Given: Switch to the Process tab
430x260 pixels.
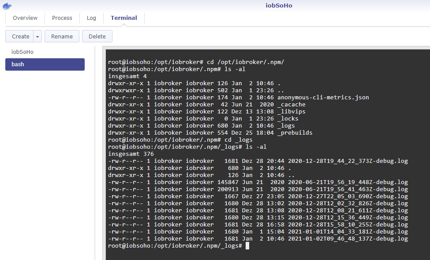Looking at the screenshot, I should (x=62, y=18).
